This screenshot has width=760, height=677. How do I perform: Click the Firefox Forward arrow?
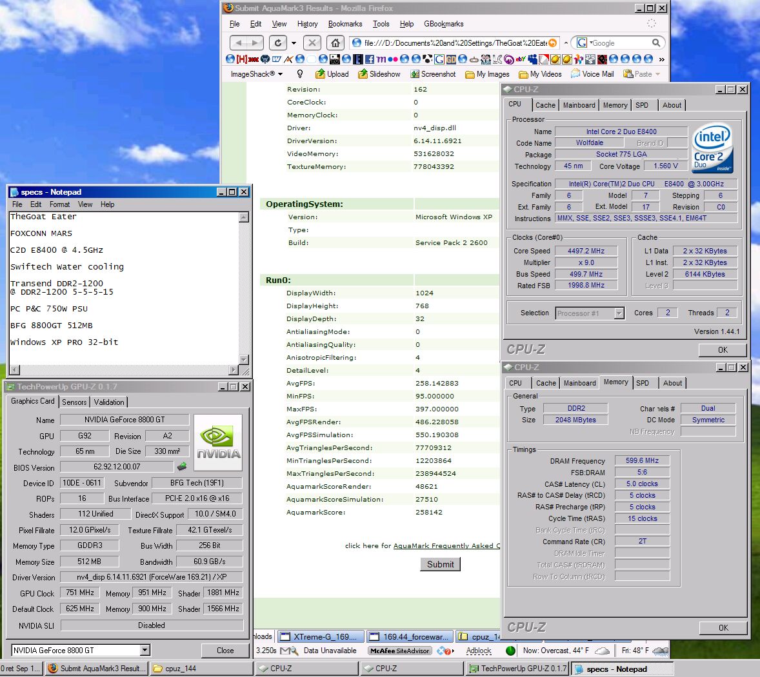point(255,43)
